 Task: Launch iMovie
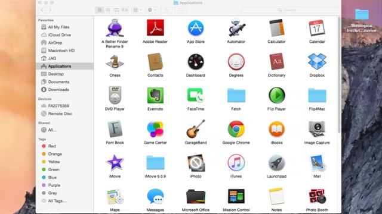[115, 162]
